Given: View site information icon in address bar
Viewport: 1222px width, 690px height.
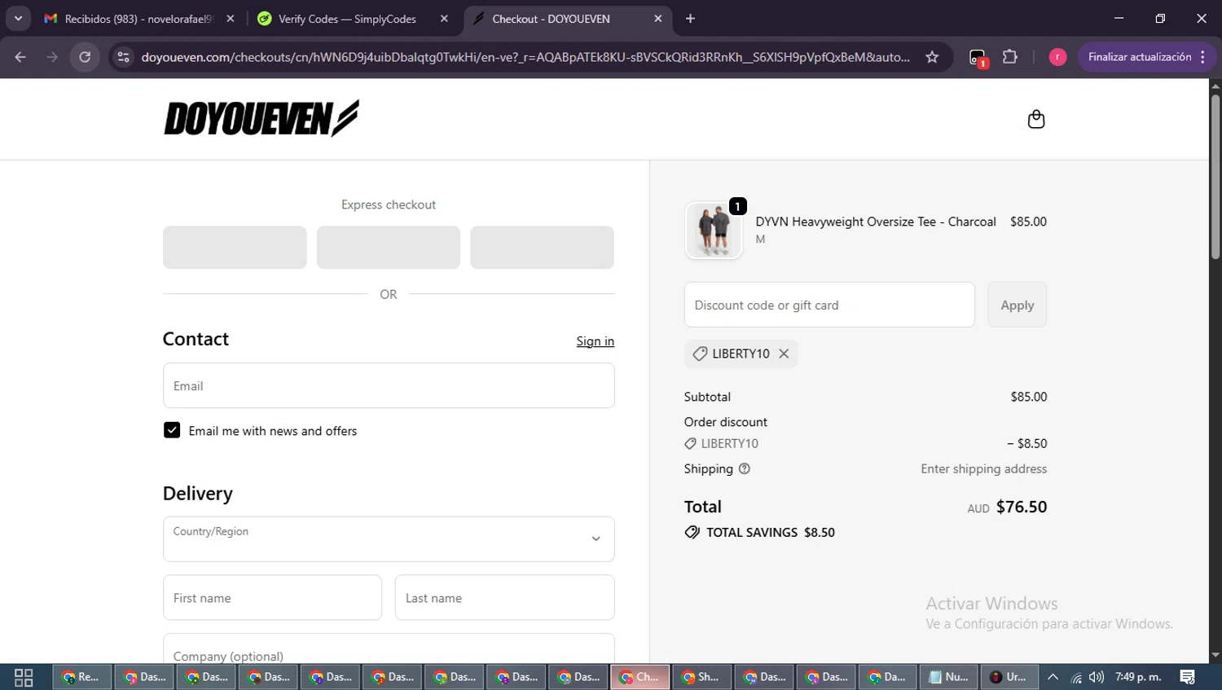Looking at the screenshot, I should point(123,57).
